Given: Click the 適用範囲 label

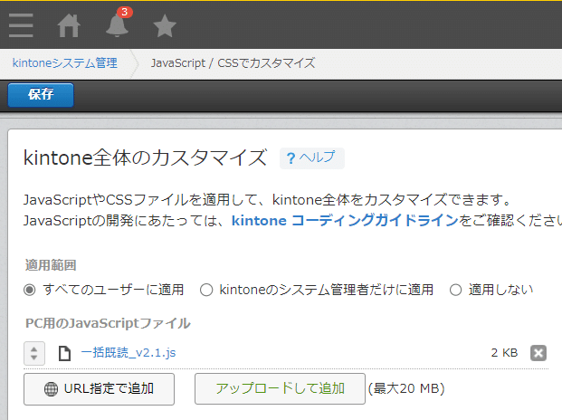Looking at the screenshot, I should 51,265.
